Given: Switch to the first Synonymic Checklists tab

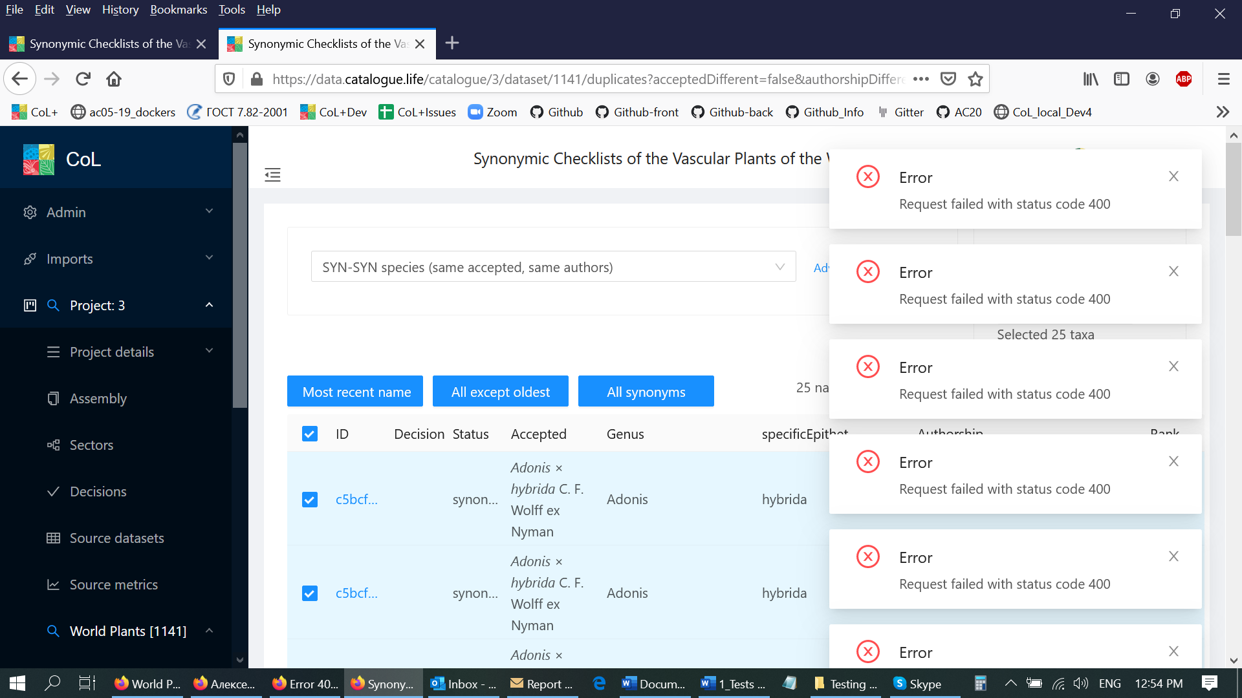Looking at the screenshot, I should tap(100, 43).
